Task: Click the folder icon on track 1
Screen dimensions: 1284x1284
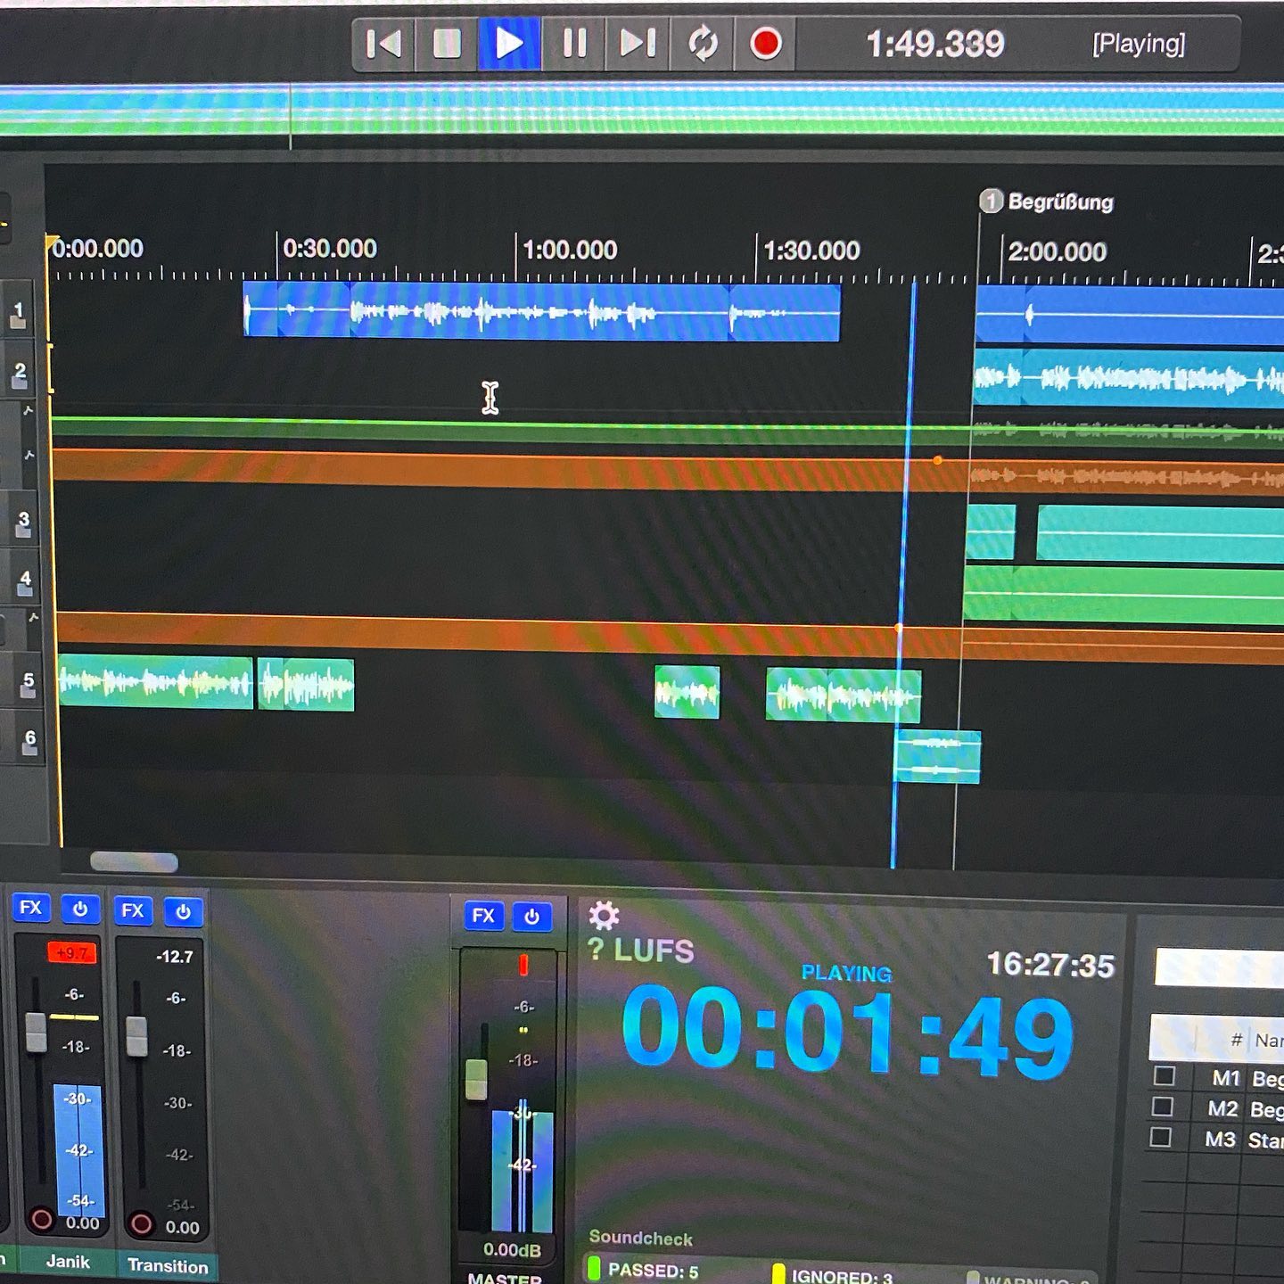Action: coord(18,326)
